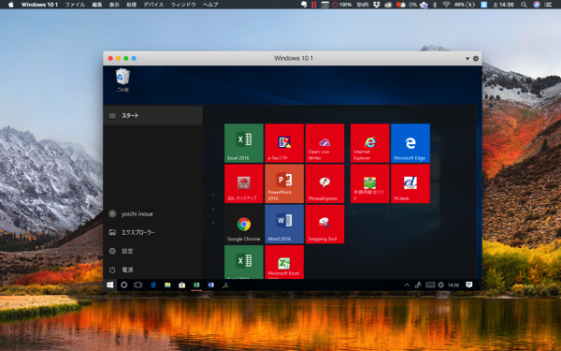Viewport: 561px width, 351px height.
Task: Open the 処理 menu
Action: [x=131, y=5]
